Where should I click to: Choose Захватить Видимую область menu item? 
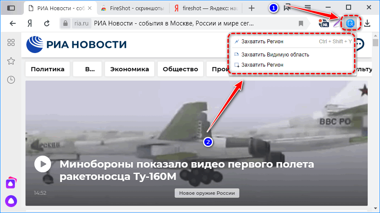coord(292,55)
